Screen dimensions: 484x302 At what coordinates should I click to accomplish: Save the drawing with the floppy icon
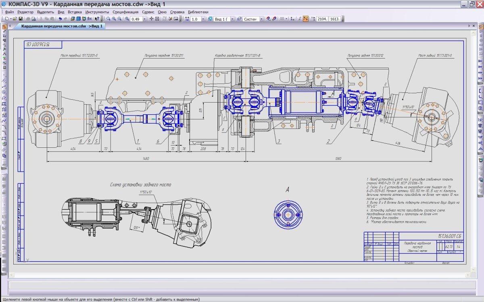(21, 19)
